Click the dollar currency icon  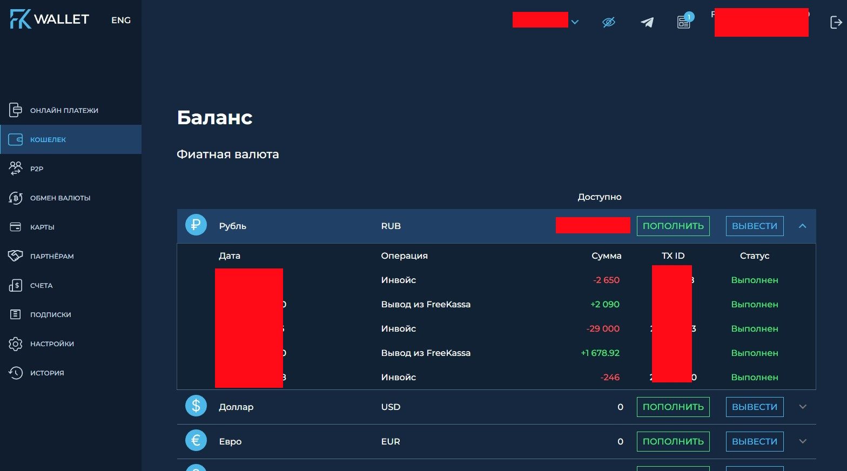196,406
